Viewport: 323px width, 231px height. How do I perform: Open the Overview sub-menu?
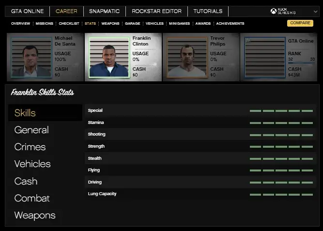point(21,24)
